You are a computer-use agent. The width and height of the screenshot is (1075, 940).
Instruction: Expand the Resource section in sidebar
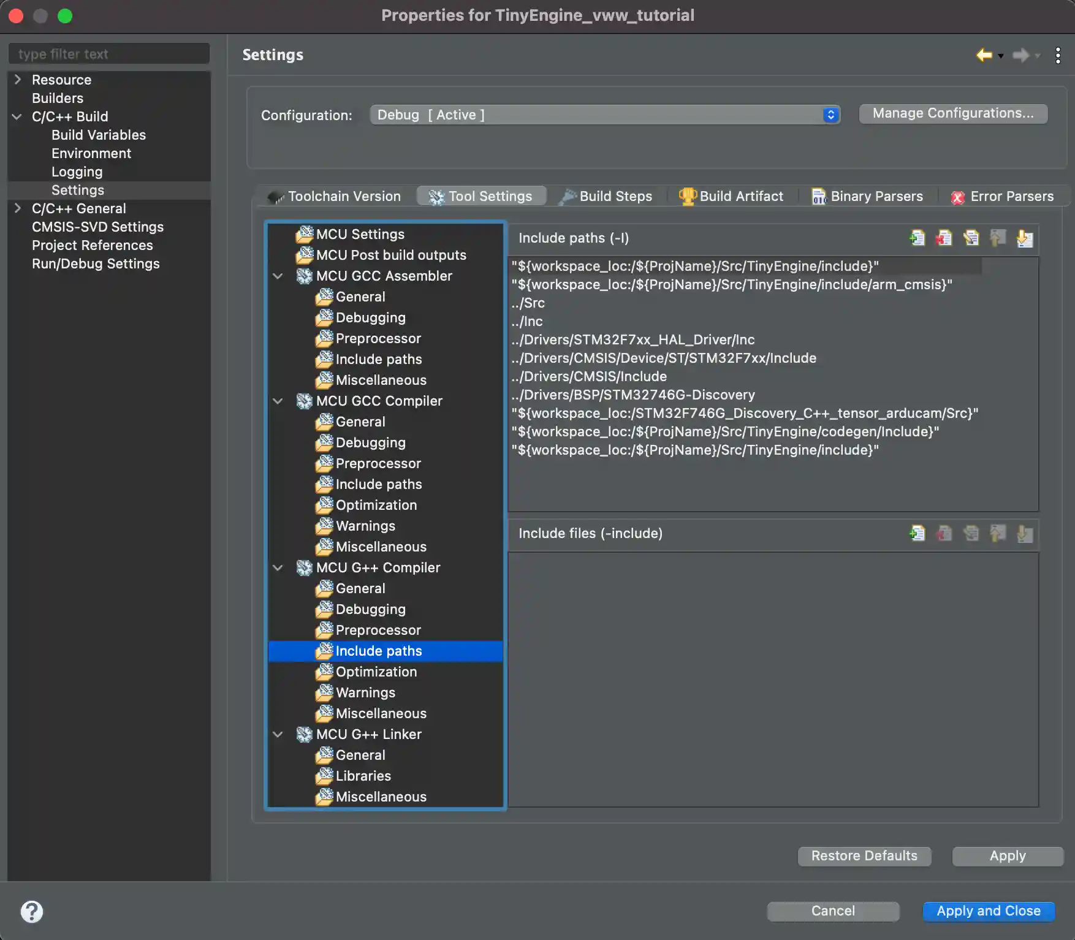17,80
